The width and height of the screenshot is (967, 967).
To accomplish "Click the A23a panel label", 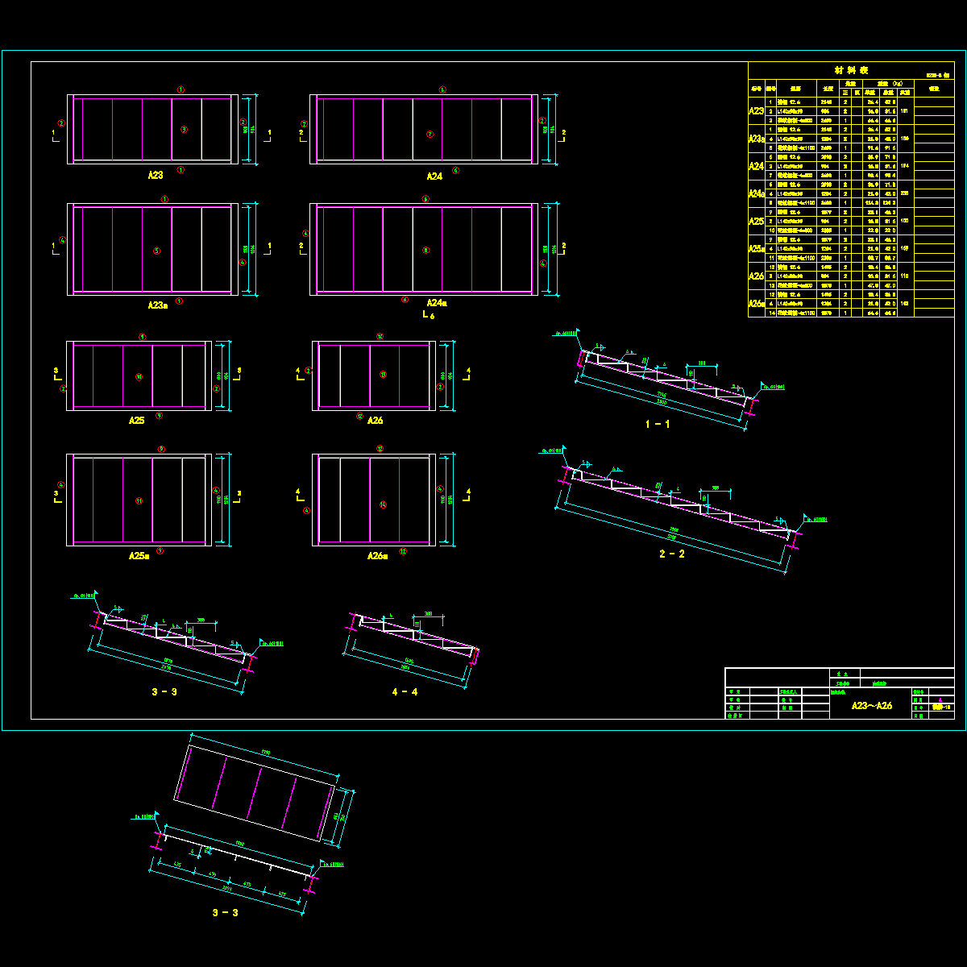I will (x=158, y=305).
